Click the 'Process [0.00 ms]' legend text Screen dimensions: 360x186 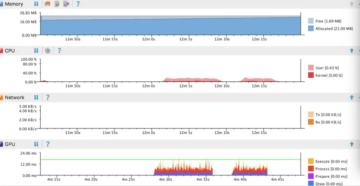[331, 169]
